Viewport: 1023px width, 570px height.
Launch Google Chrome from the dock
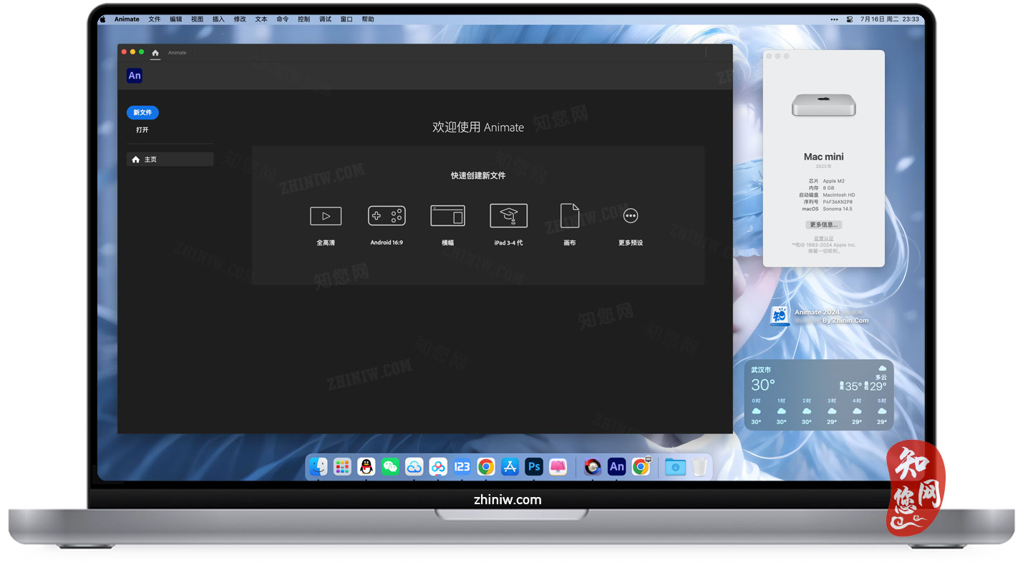[x=486, y=467]
